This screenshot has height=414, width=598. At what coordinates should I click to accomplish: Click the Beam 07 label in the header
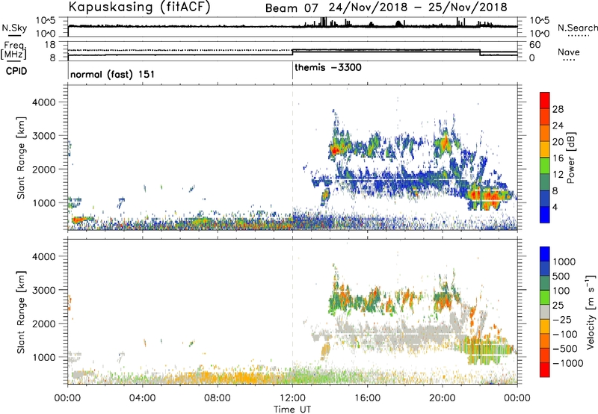point(291,7)
